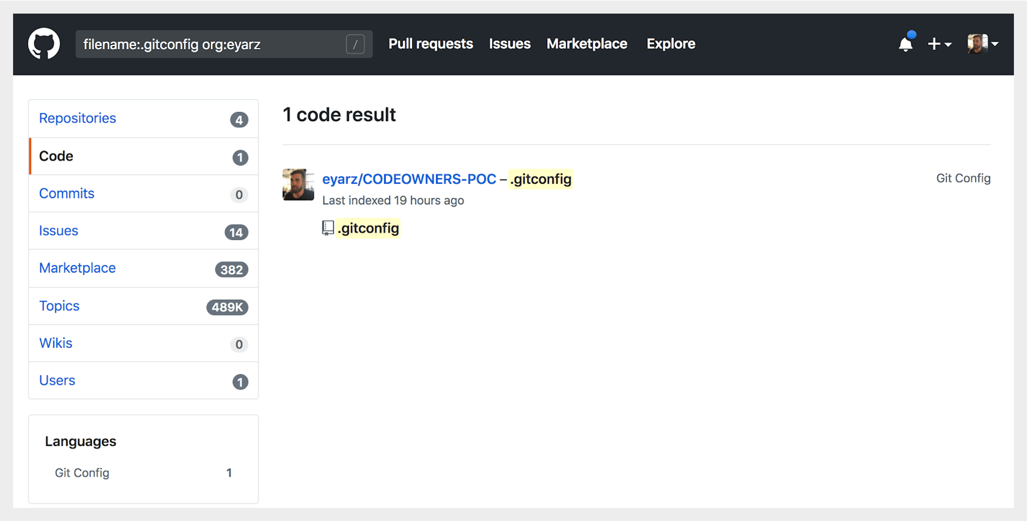Viewport: 1028px width, 523px height.
Task: Show Wikis search results
Action: tap(143, 343)
